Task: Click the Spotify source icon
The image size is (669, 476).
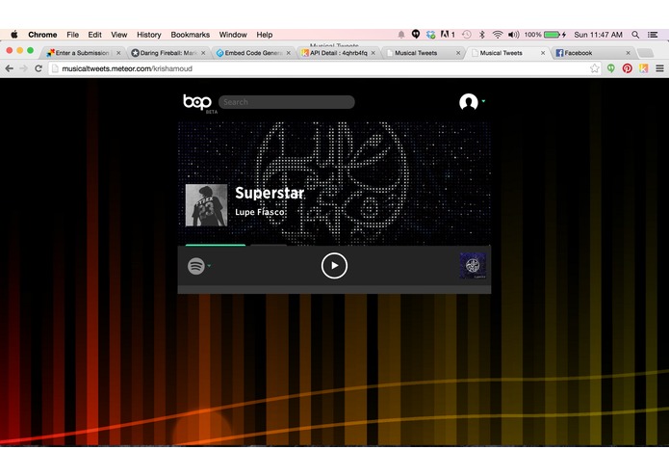Action: click(195, 266)
